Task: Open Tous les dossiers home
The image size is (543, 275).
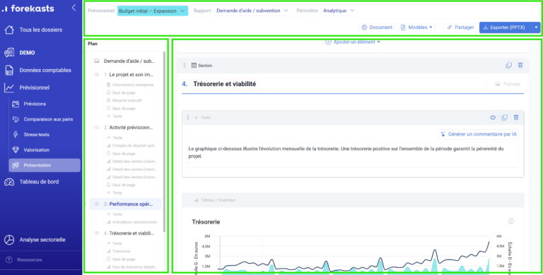Action: click(x=34, y=30)
